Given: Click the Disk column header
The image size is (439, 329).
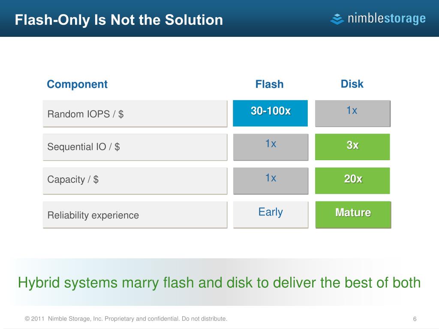Looking at the screenshot, I should click(352, 84).
